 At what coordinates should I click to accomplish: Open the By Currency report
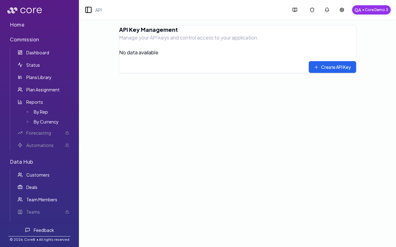(x=46, y=122)
